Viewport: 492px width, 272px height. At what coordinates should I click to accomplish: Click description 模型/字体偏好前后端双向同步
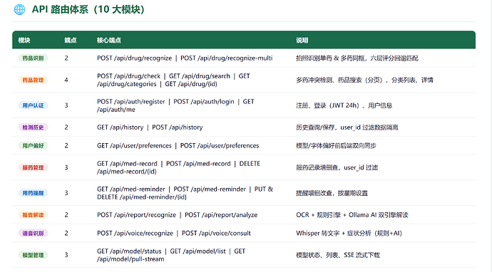pyautogui.click(x=336, y=145)
